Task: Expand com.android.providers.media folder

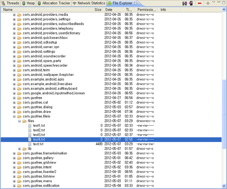Action: (14, 15)
